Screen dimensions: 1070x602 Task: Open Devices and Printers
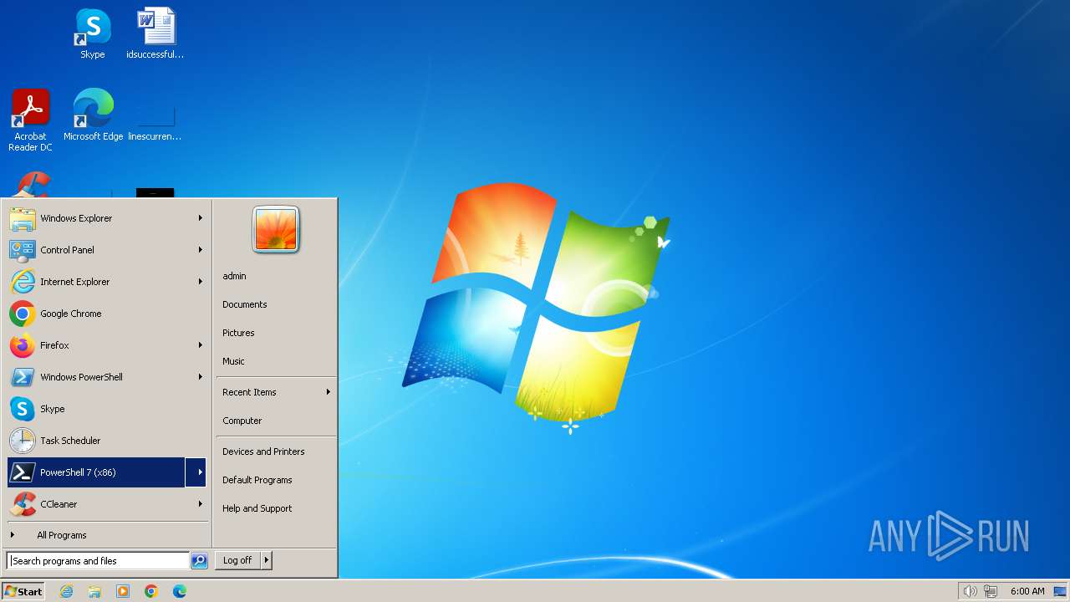coord(263,451)
